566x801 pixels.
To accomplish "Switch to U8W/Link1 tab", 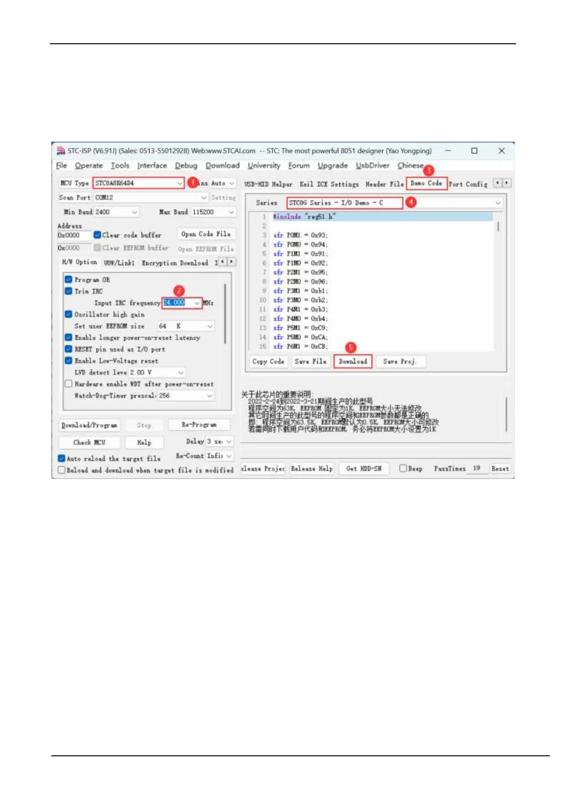I will tap(119, 263).
